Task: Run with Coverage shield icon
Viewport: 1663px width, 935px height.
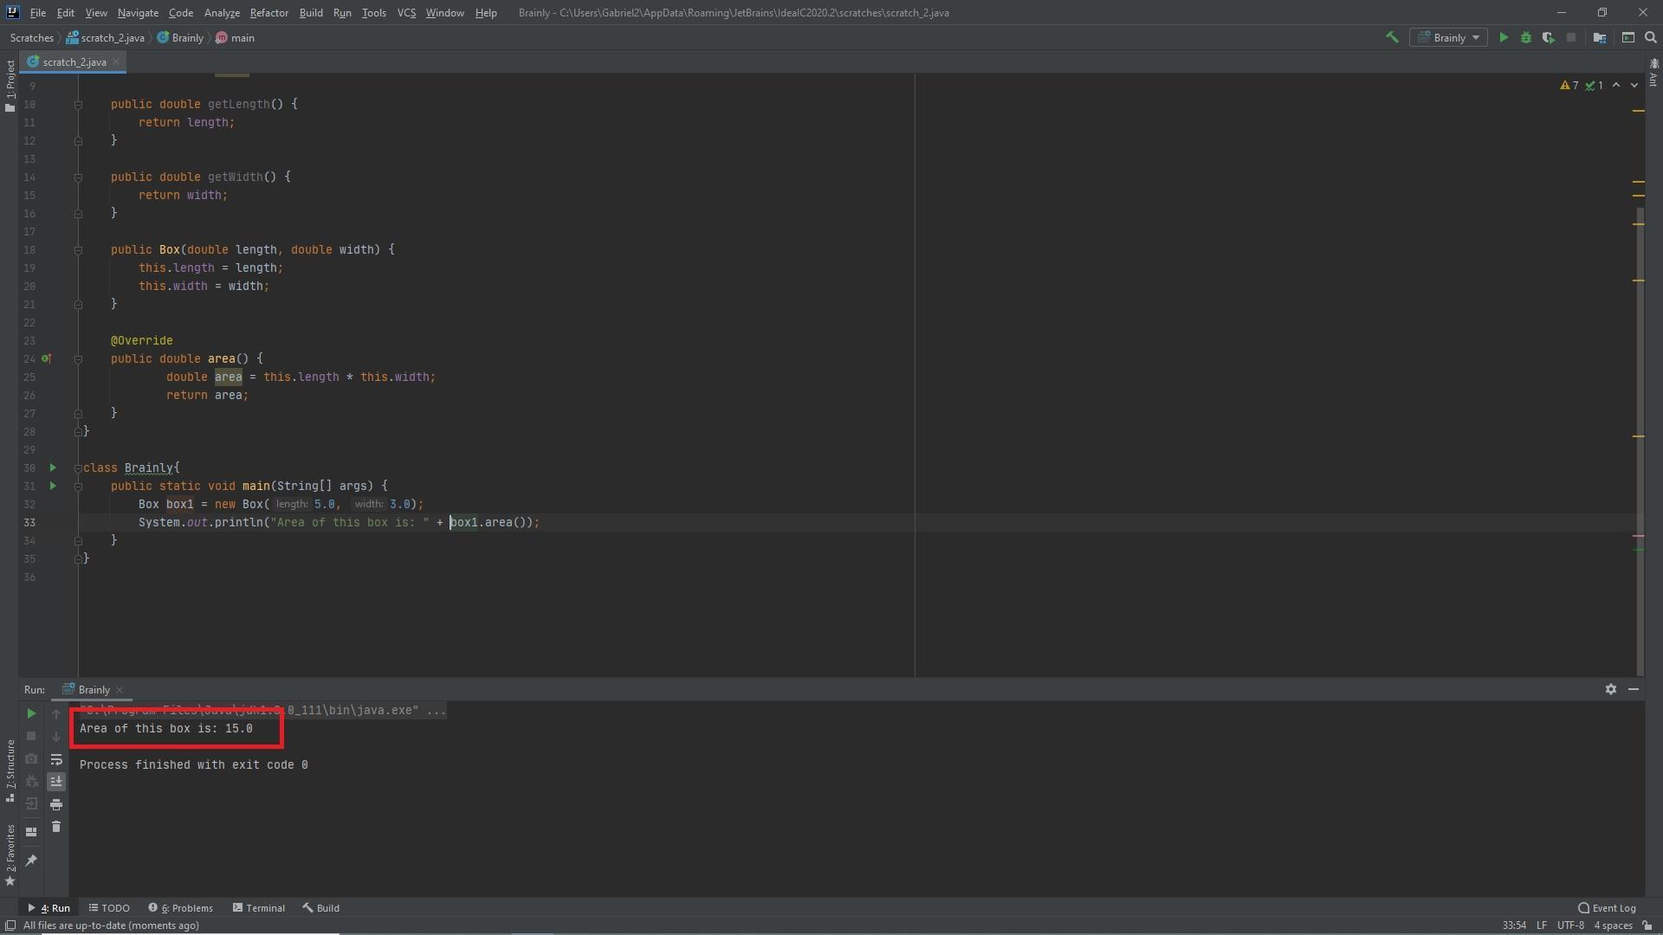Action: 1548,37
